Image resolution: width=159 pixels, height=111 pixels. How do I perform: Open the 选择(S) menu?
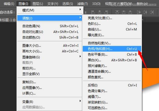coord(67,4)
